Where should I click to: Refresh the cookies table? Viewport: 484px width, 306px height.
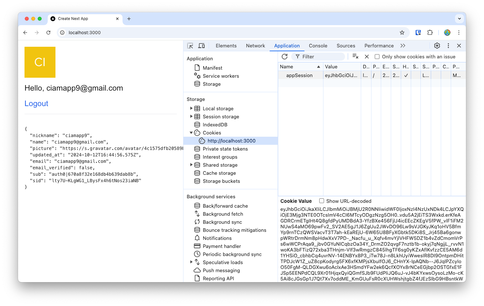click(284, 57)
